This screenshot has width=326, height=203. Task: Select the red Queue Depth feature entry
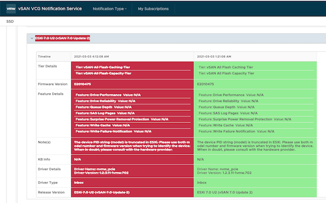pyautogui.click(x=103, y=107)
